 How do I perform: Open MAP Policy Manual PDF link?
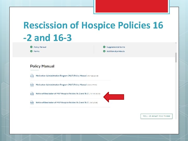pos(61,76)
